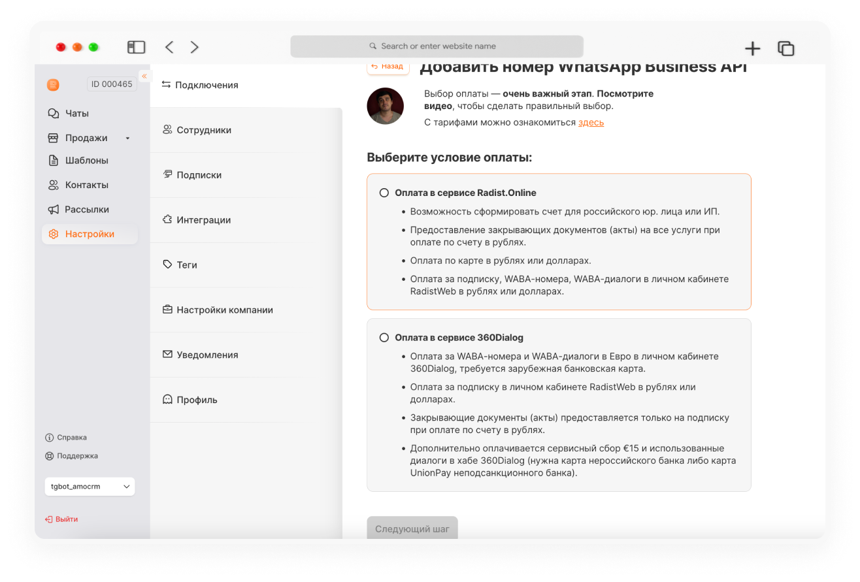Image resolution: width=860 pixels, height=582 pixels.
Task: Expand the Продажи submenu arrow
Action: pos(127,138)
